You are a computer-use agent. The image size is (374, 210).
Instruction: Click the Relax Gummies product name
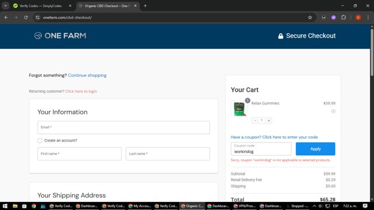265,103
